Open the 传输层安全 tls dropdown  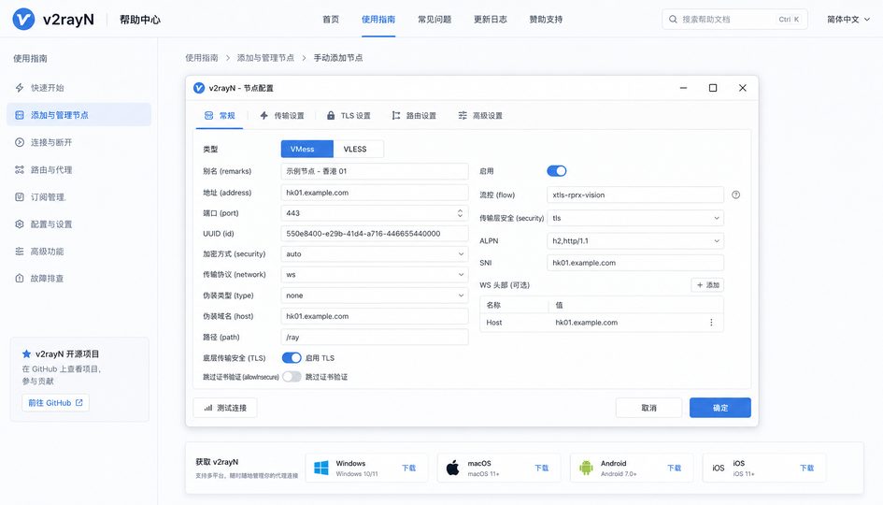click(x=635, y=218)
